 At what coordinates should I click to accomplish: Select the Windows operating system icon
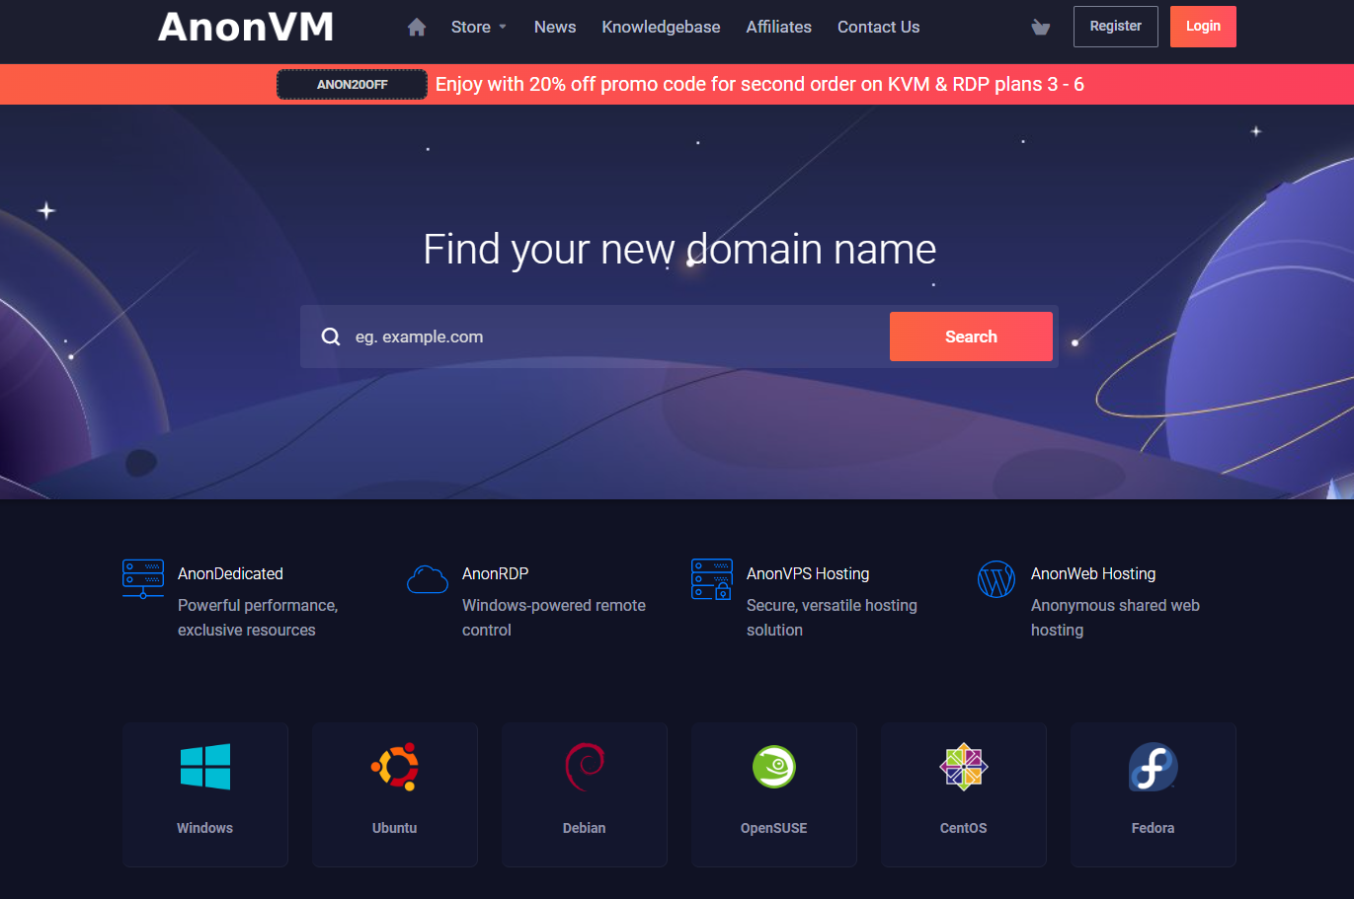click(204, 767)
